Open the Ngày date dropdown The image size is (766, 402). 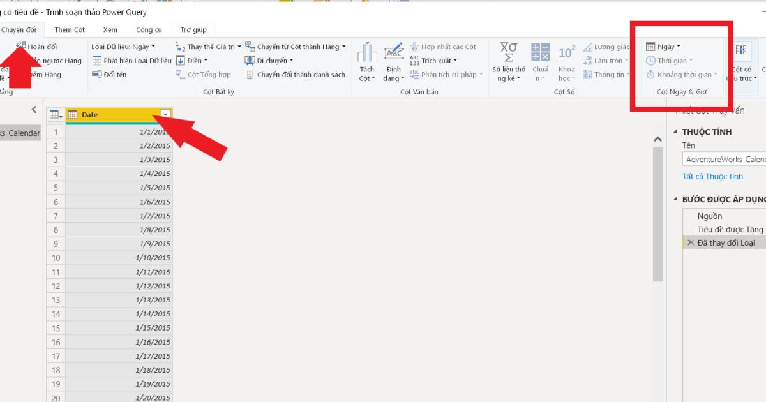[663, 47]
